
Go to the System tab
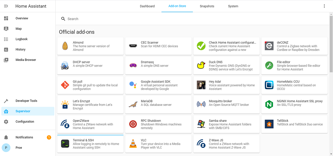(x=233, y=6)
